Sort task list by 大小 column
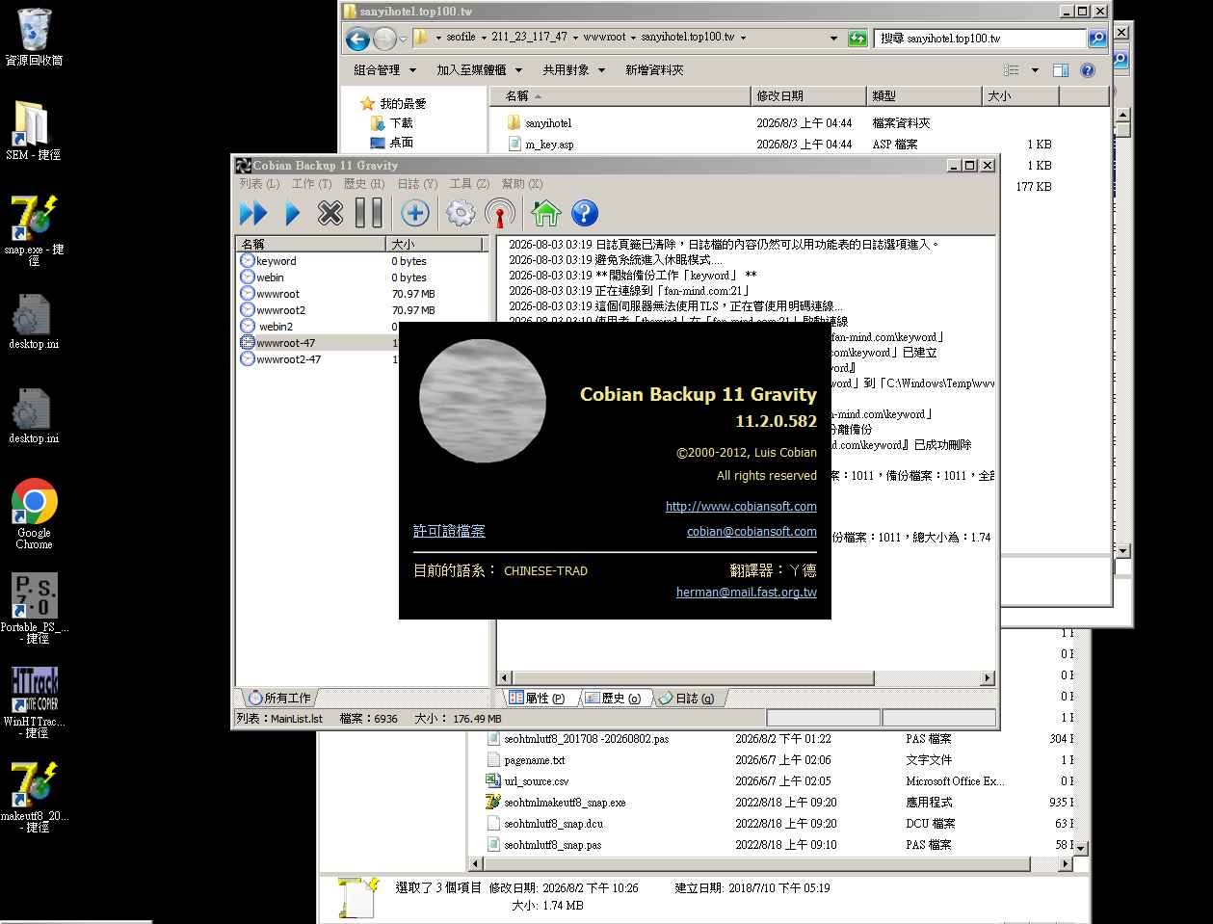This screenshot has height=924, width=1213. tap(435, 244)
